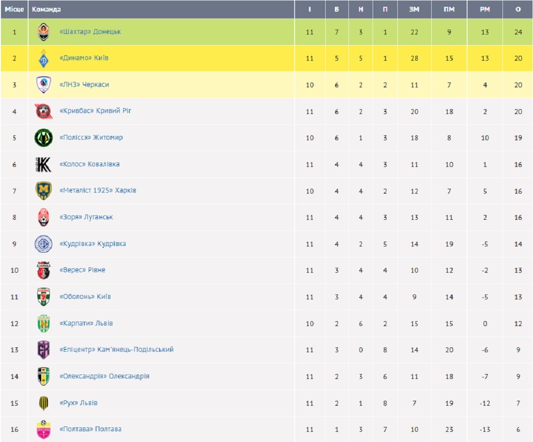Open the «Карпати» Львів team link
This screenshot has height=442, width=533.
(x=86, y=323)
